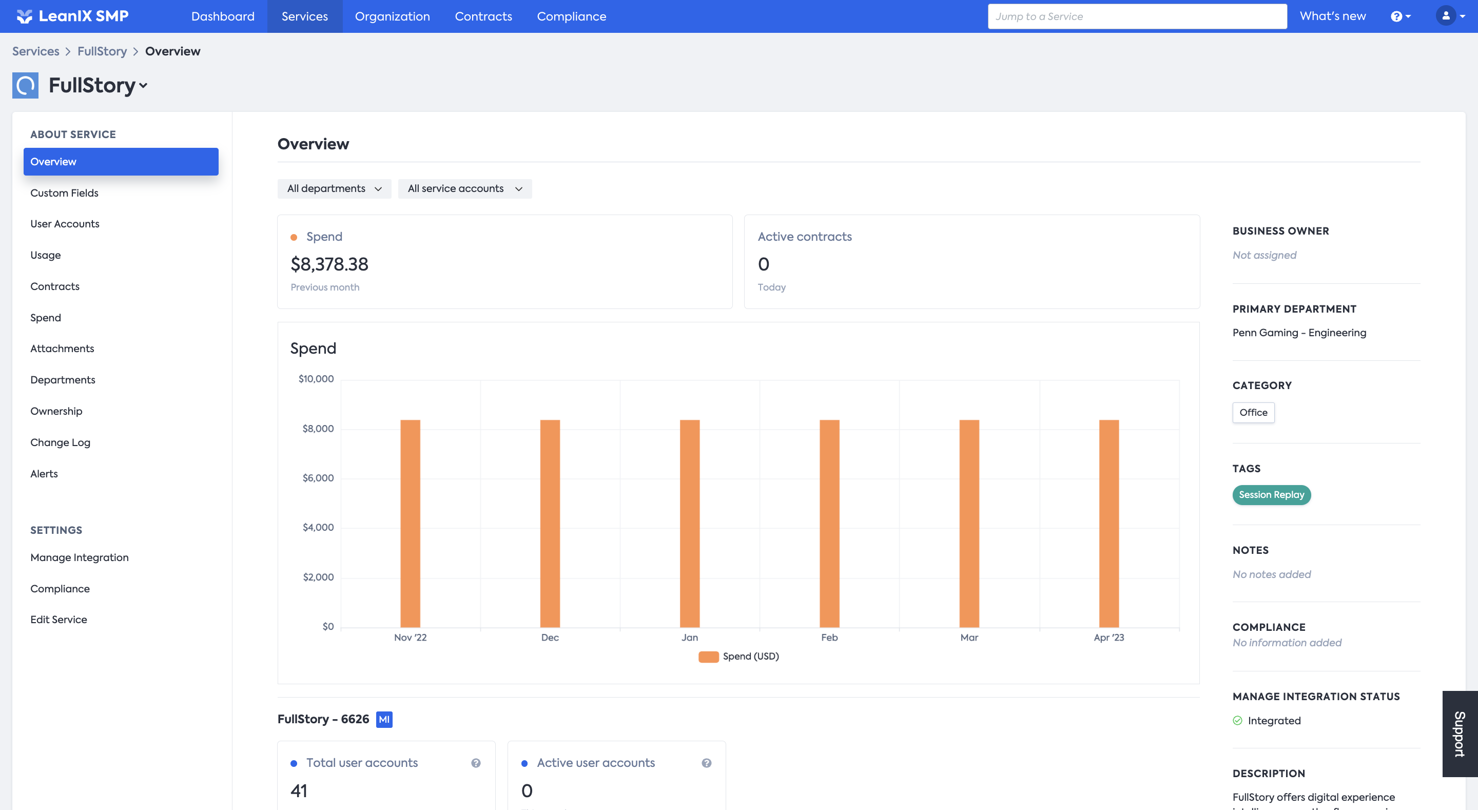Click help icon on Total user accounts
The height and width of the screenshot is (810, 1478).
(x=476, y=763)
